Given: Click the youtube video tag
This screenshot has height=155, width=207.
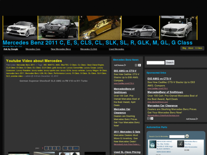Looking at the screenshot, I should click(17, 76).
